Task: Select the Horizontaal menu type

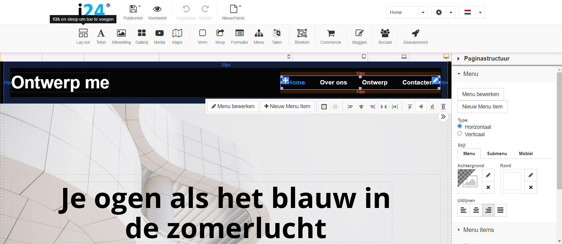Action: pos(460,126)
